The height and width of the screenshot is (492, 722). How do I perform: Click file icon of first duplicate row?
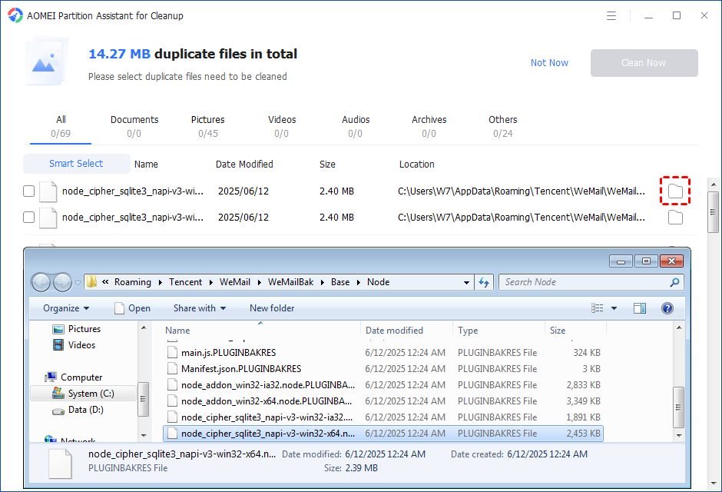(48, 191)
